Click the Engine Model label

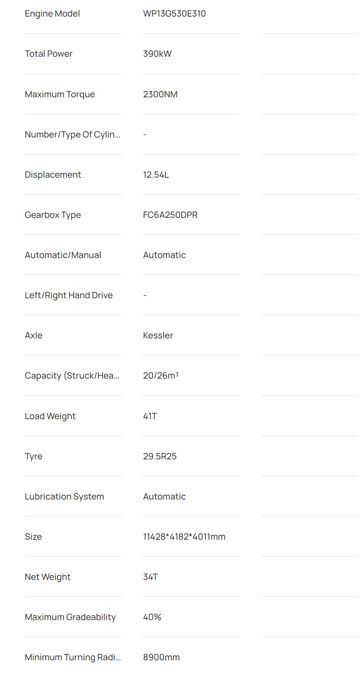[x=52, y=14]
